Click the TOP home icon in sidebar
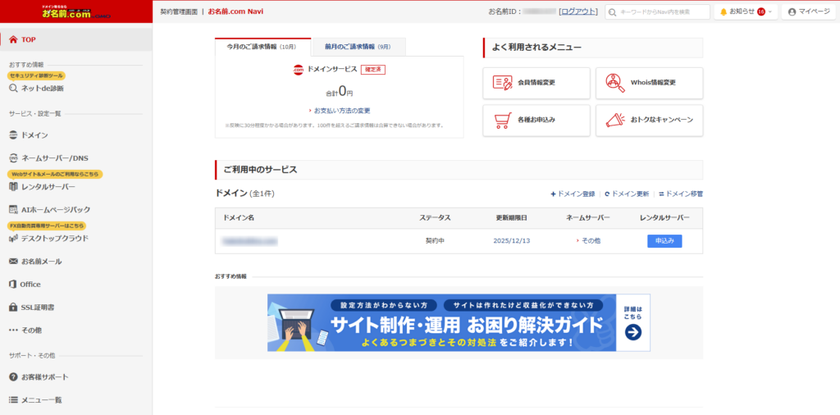This screenshot has width=840, height=415. [x=13, y=39]
